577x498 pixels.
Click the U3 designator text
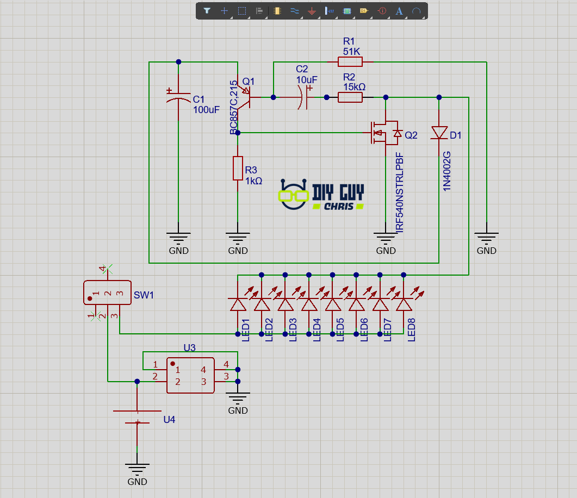pos(189,347)
